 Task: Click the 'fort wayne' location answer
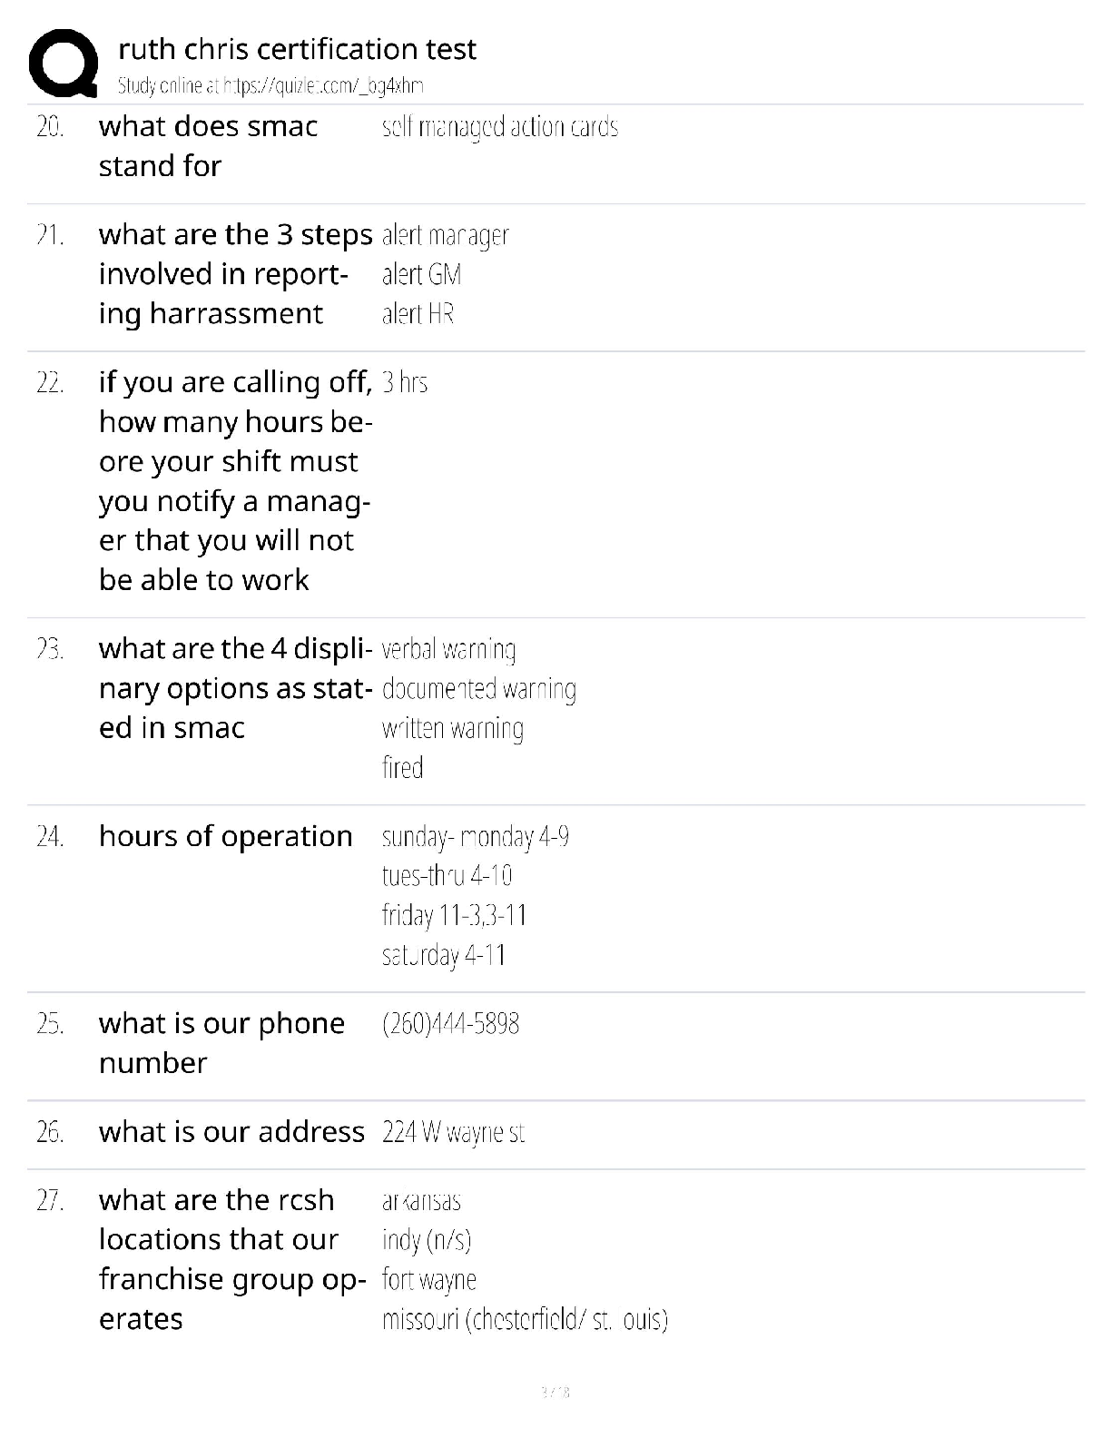point(428,1280)
